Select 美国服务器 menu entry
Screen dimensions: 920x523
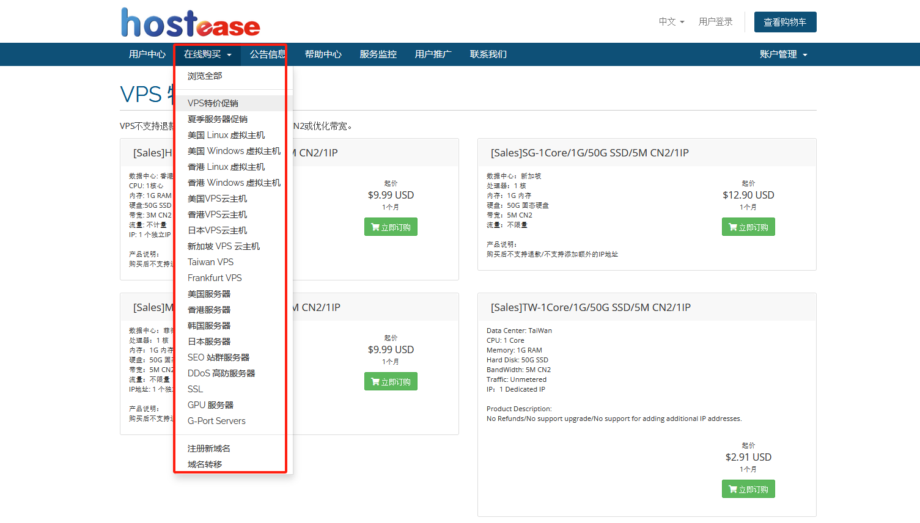point(234,294)
